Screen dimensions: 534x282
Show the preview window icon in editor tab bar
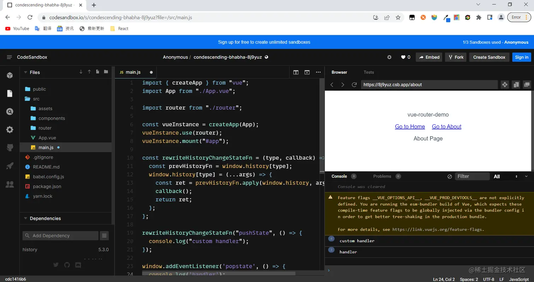(307, 72)
